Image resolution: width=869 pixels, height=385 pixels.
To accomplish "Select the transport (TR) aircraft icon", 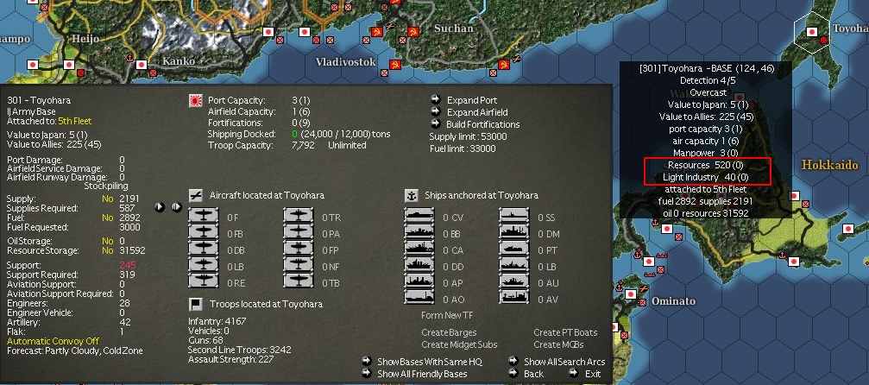I will (x=299, y=217).
